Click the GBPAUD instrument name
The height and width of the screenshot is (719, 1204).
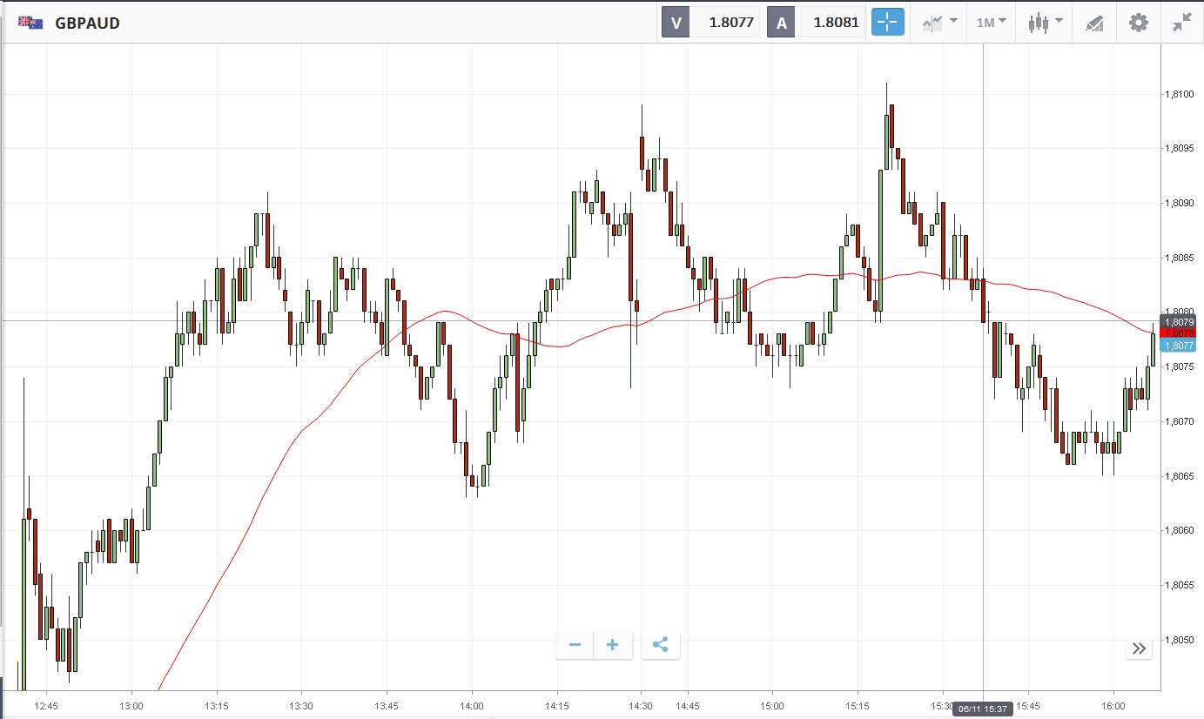87,24
